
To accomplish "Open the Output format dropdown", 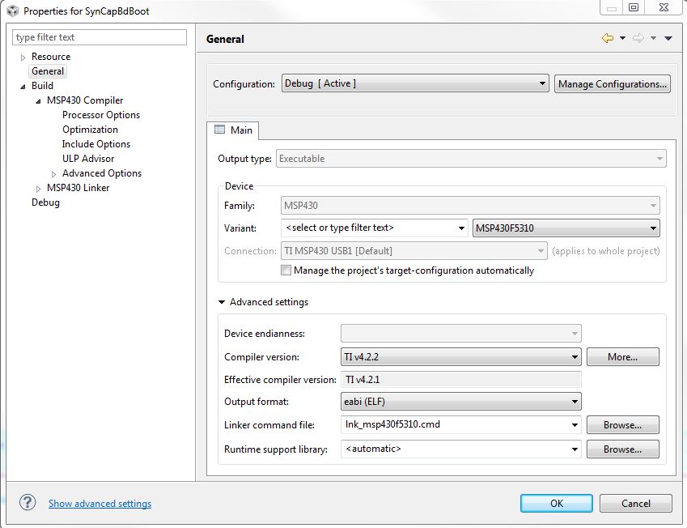I will [460, 402].
